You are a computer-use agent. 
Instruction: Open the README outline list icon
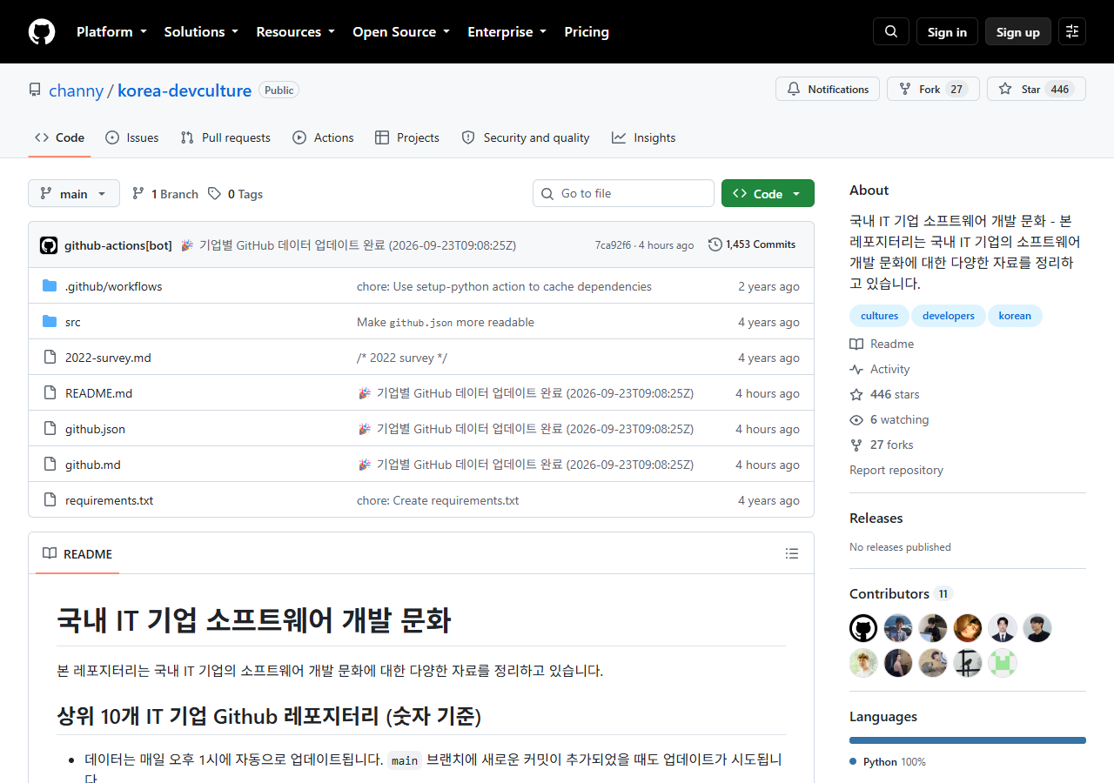pos(791,553)
